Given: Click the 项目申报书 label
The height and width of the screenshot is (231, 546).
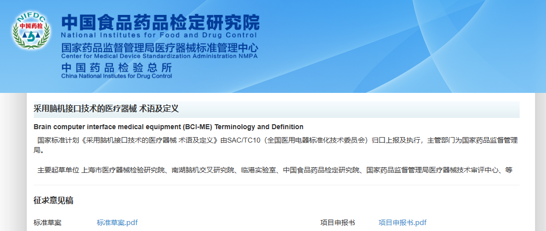Looking at the screenshot, I should 338,223.
